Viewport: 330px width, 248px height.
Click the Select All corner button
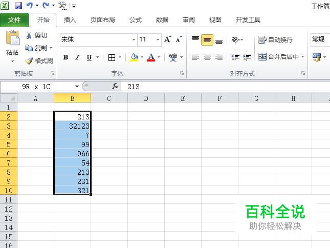click(8, 98)
